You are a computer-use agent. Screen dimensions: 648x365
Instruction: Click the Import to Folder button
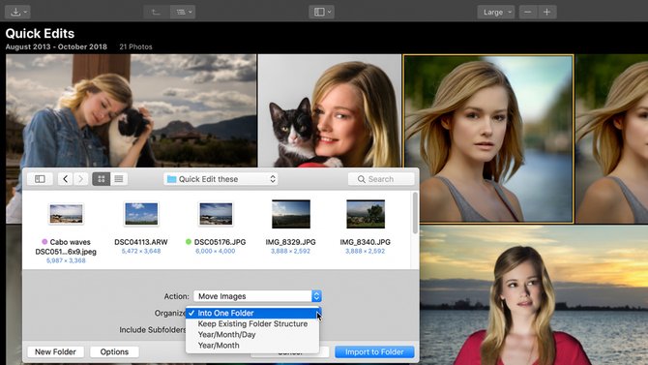tap(374, 351)
